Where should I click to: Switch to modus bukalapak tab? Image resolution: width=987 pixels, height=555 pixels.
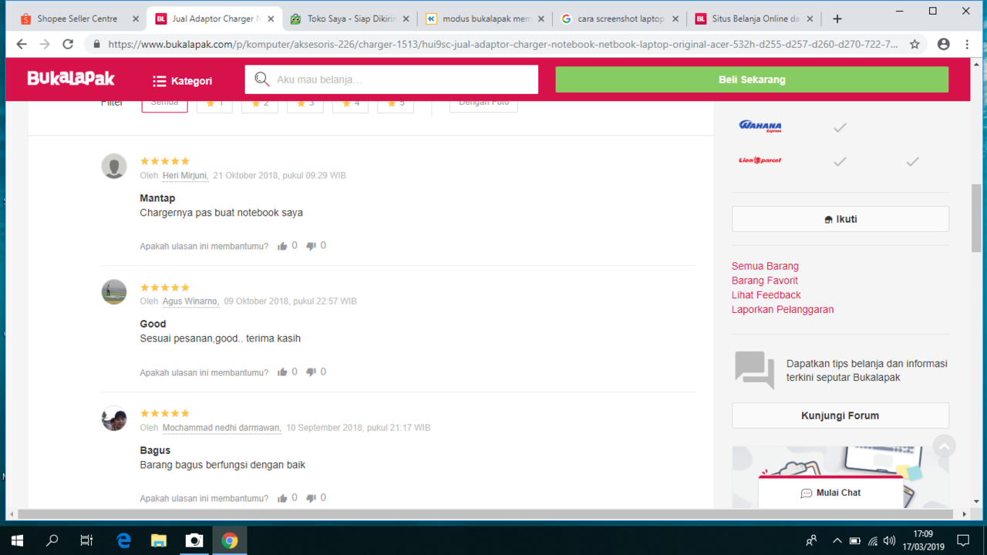487,18
